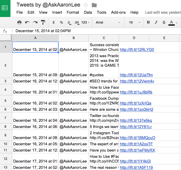Select cell starting 'Here are some a'
The width and height of the screenshot is (181, 170).
pos(104,109)
